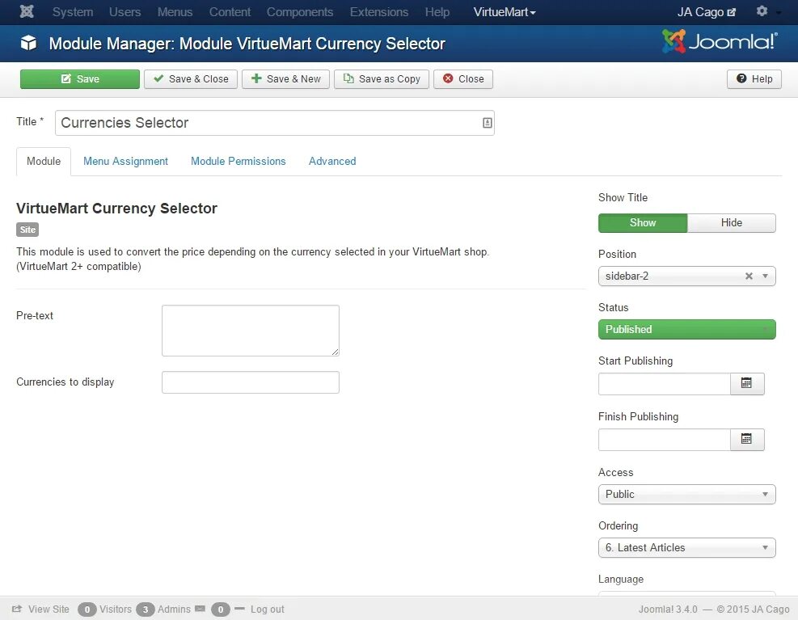Open the System menu

pos(73,11)
